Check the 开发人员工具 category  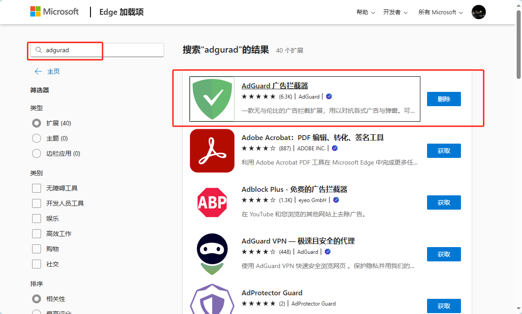click(37, 203)
